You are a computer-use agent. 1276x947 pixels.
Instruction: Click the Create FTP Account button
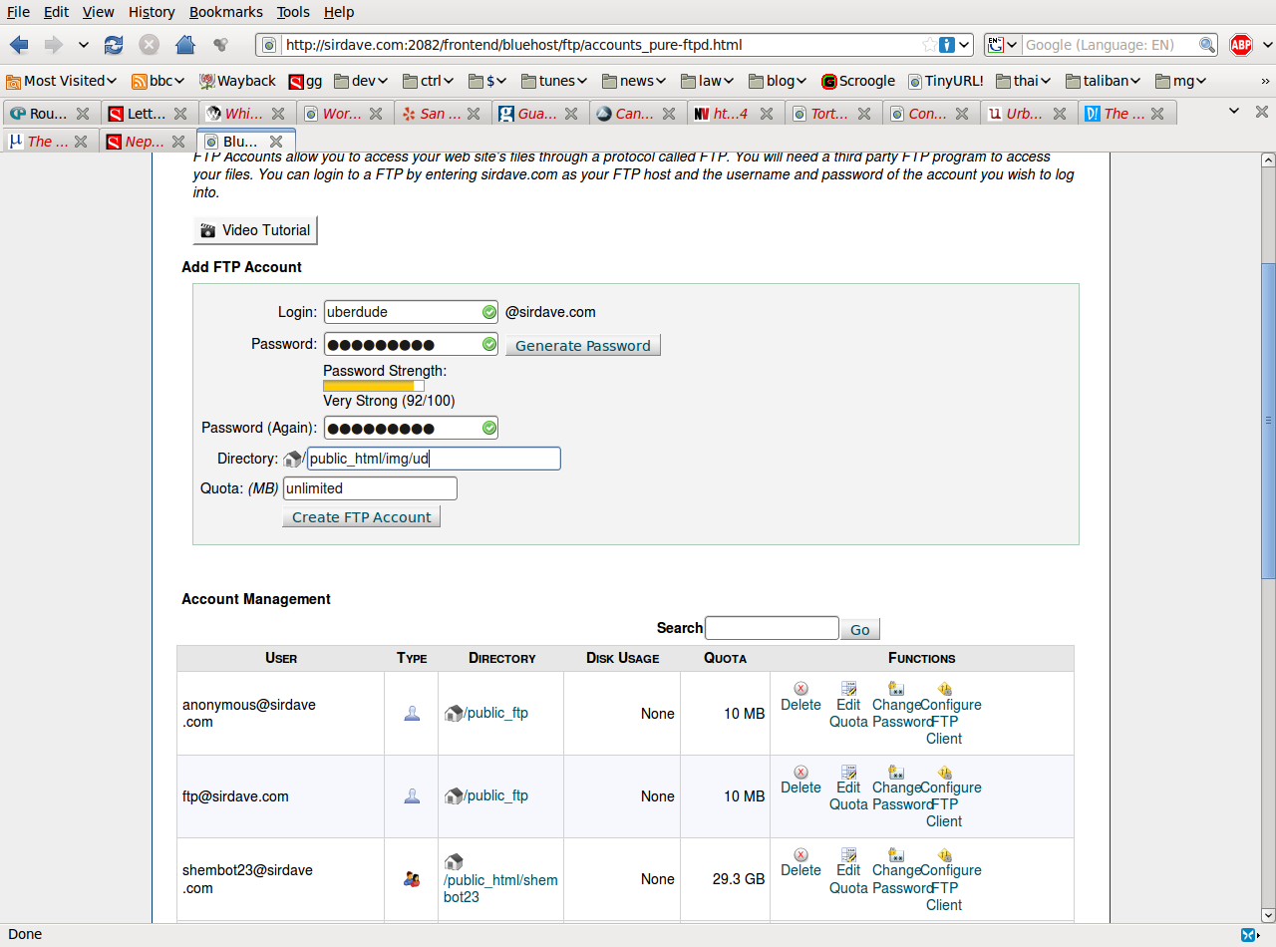[x=361, y=517]
